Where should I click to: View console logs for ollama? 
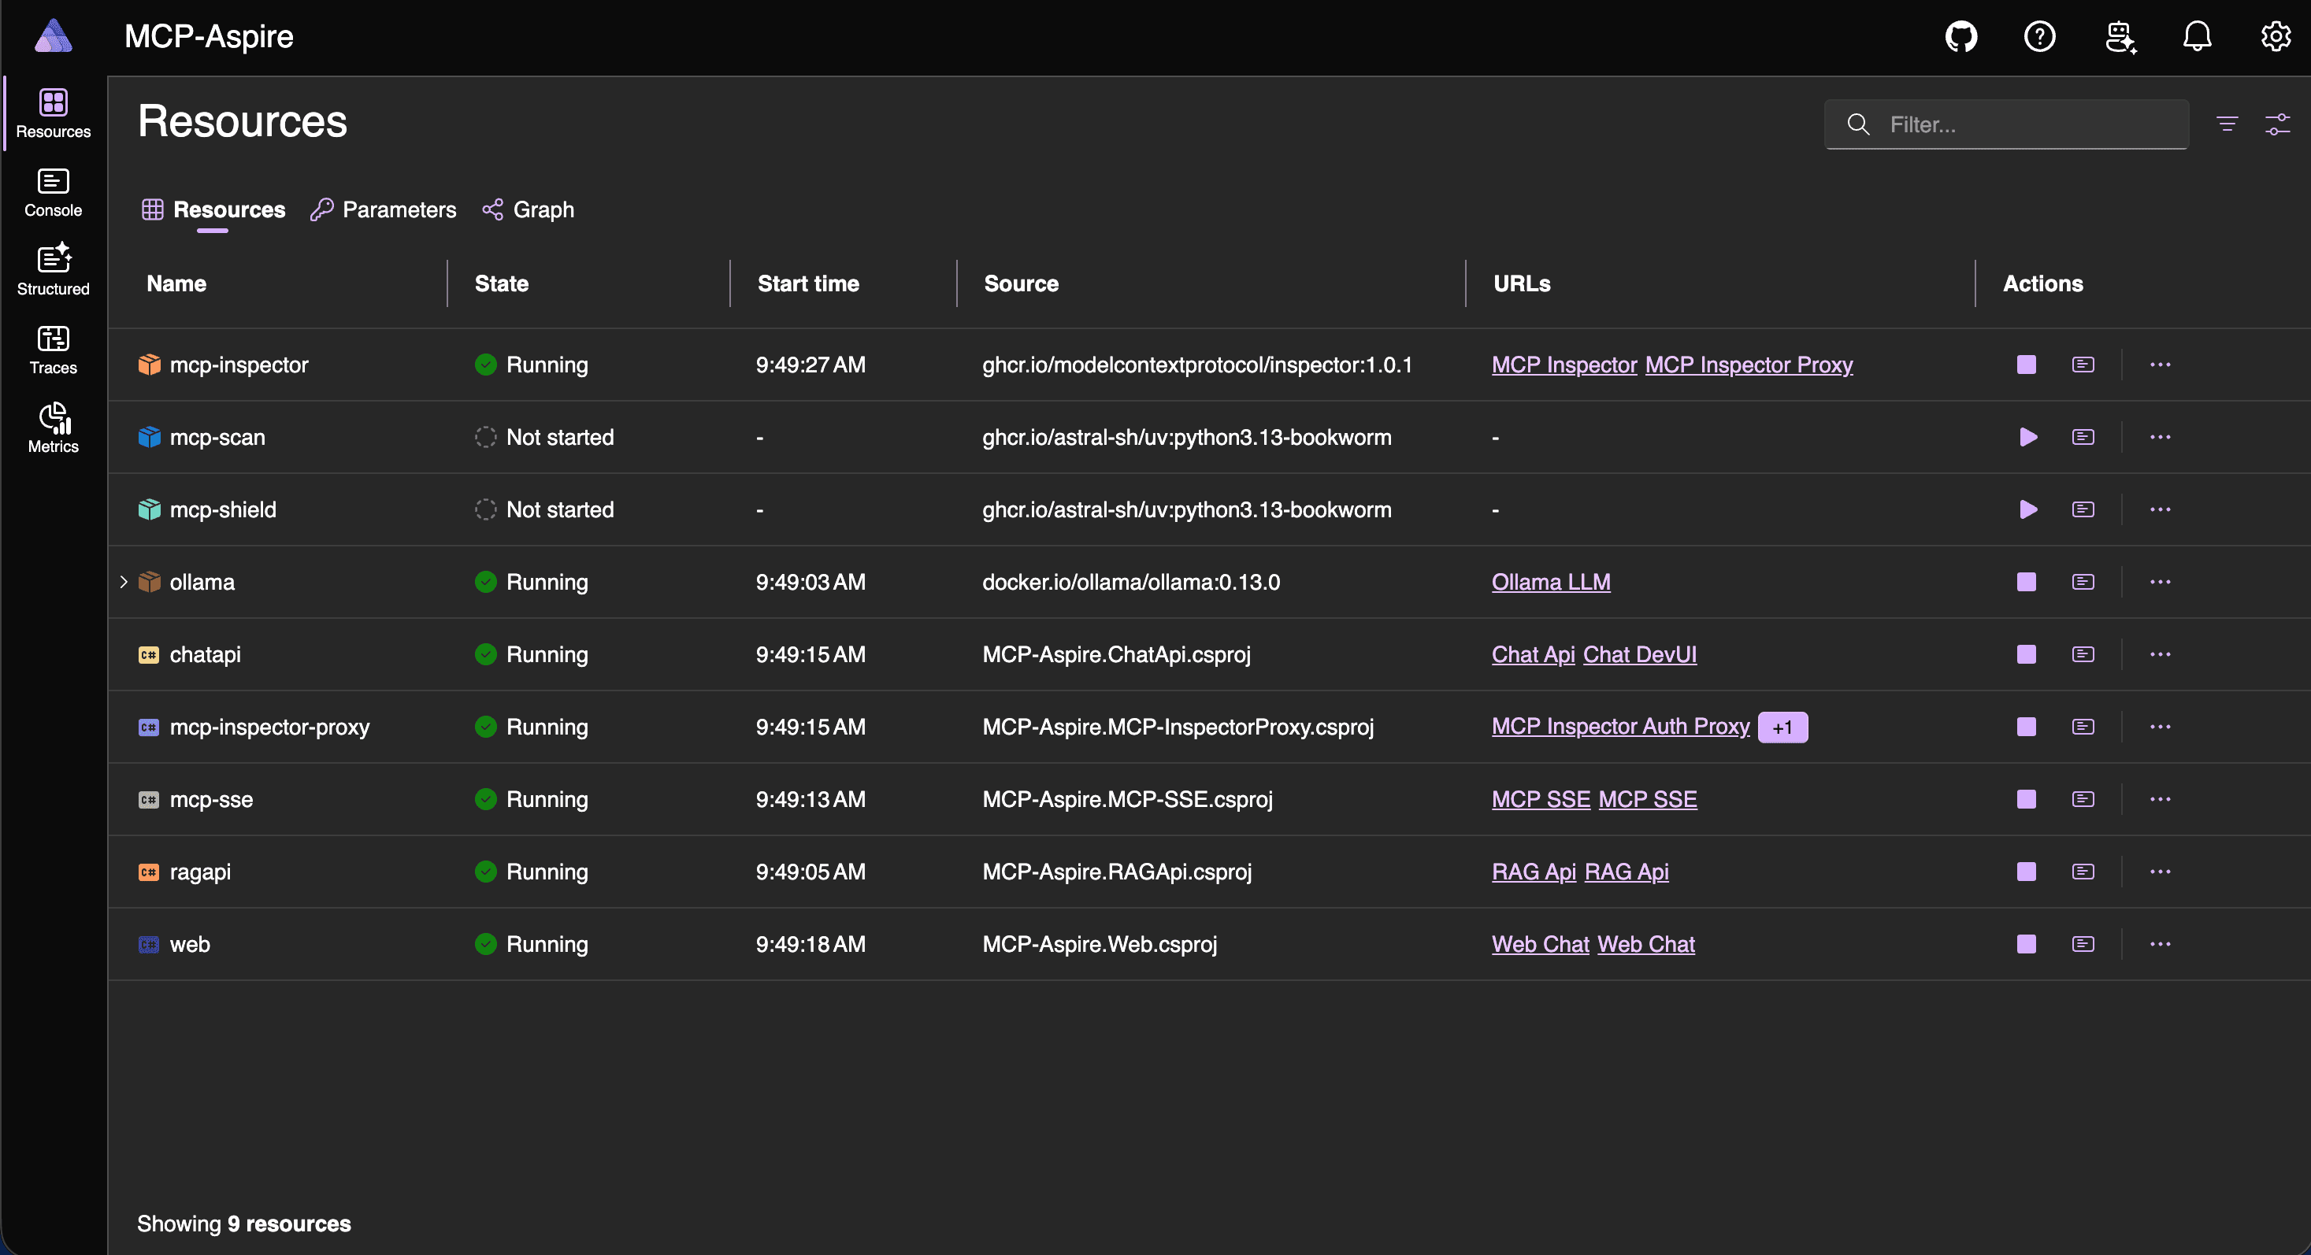[x=2083, y=582]
